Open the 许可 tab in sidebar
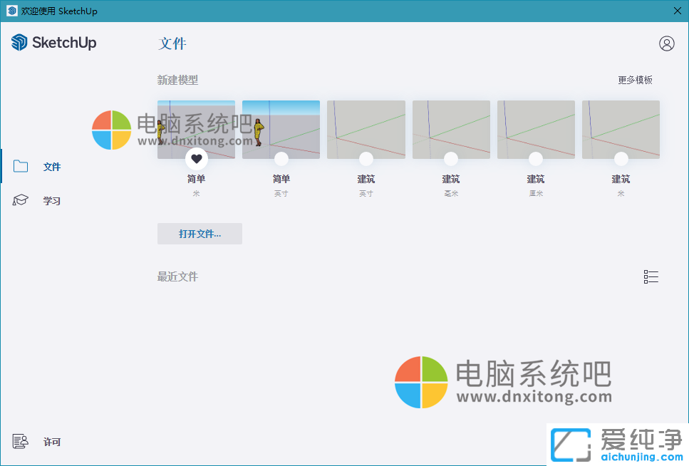Image resolution: width=689 pixels, height=466 pixels. coord(52,442)
